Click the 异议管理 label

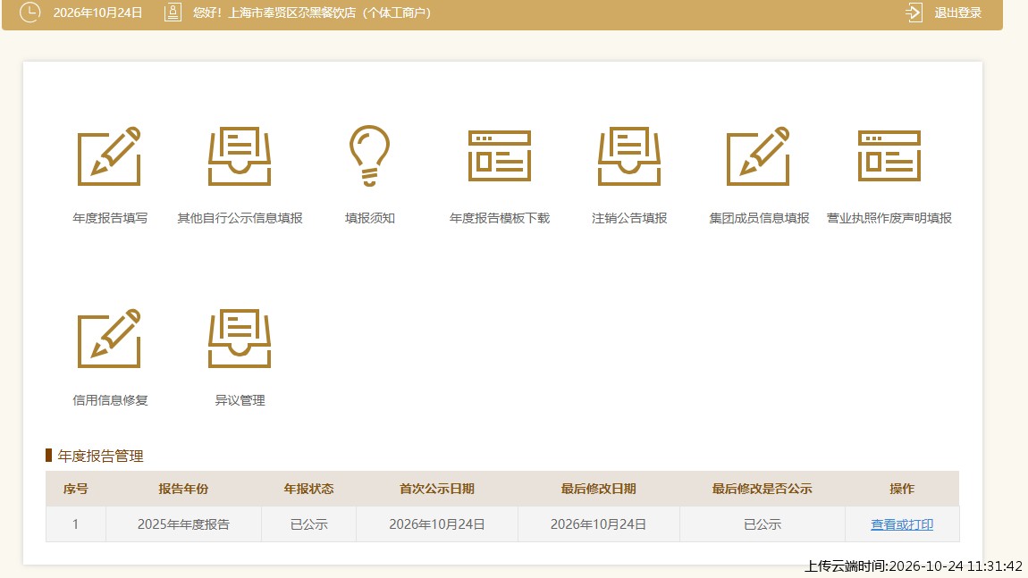click(240, 400)
